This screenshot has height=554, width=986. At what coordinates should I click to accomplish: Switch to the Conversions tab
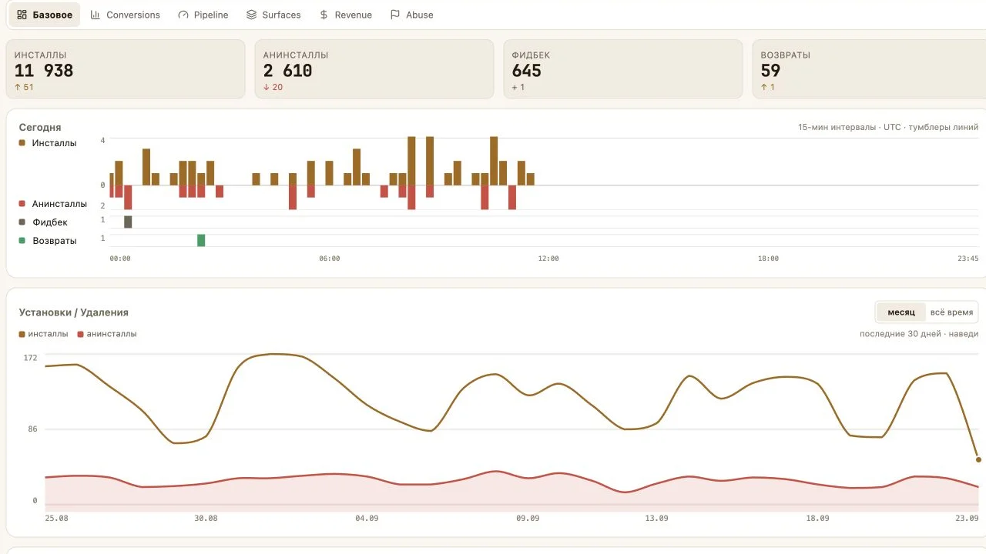[125, 15]
